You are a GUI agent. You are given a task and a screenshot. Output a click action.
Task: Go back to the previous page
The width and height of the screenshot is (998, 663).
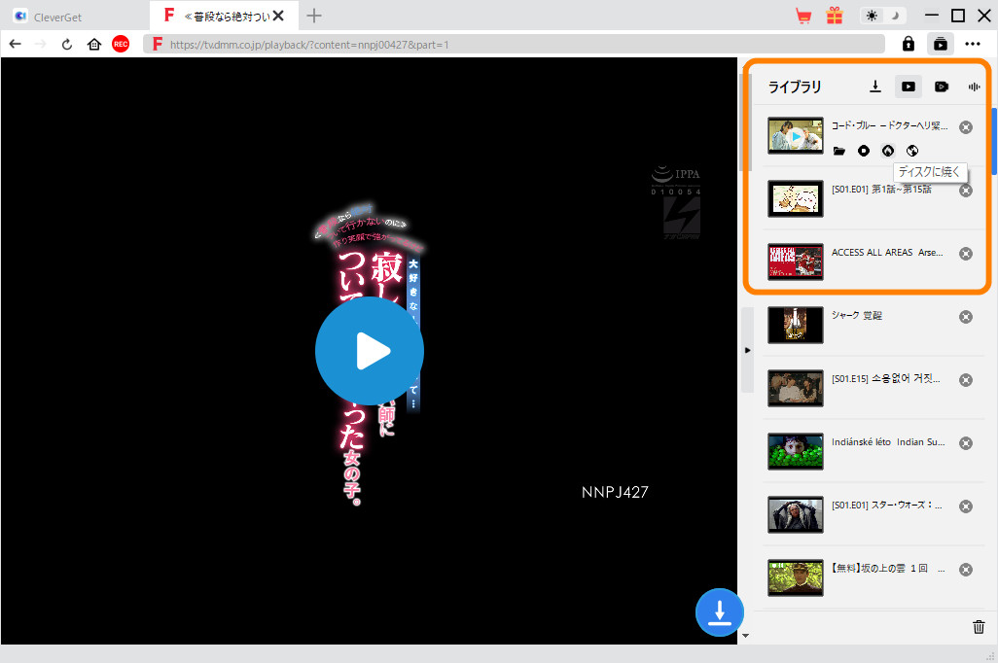pyautogui.click(x=16, y=44)
